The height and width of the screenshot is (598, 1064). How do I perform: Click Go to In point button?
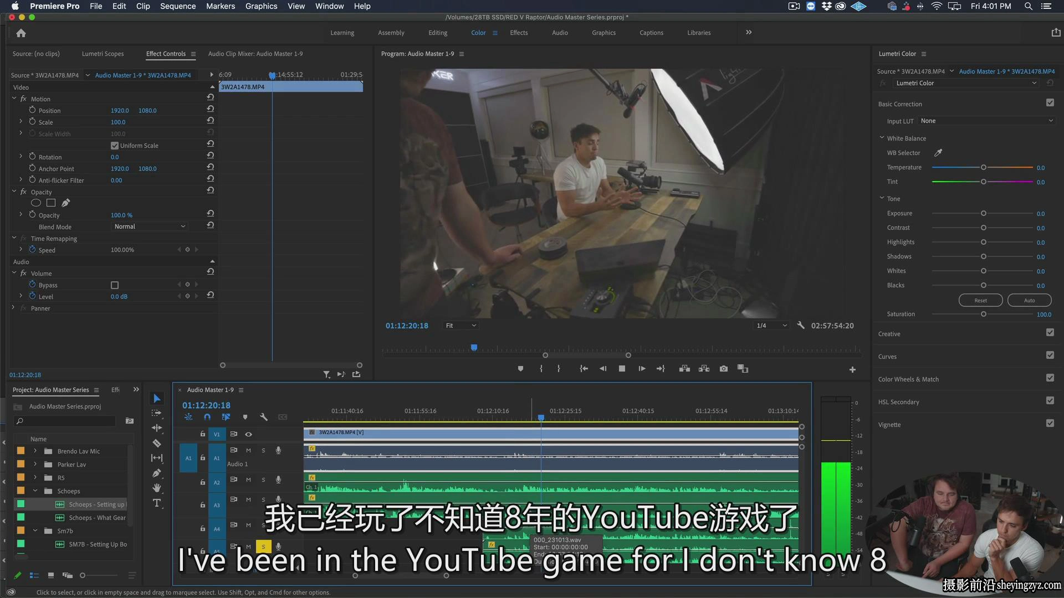pyautogui.click(x=584, y=369)
